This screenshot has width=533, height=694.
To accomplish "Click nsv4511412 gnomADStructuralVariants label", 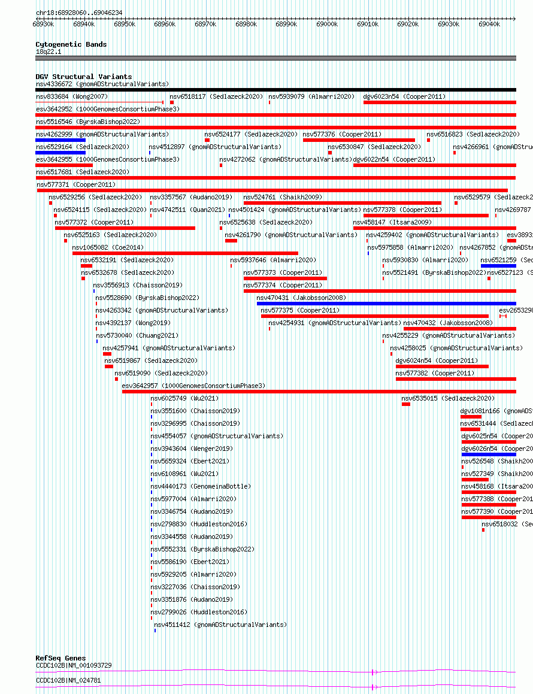I will (220, 625).
